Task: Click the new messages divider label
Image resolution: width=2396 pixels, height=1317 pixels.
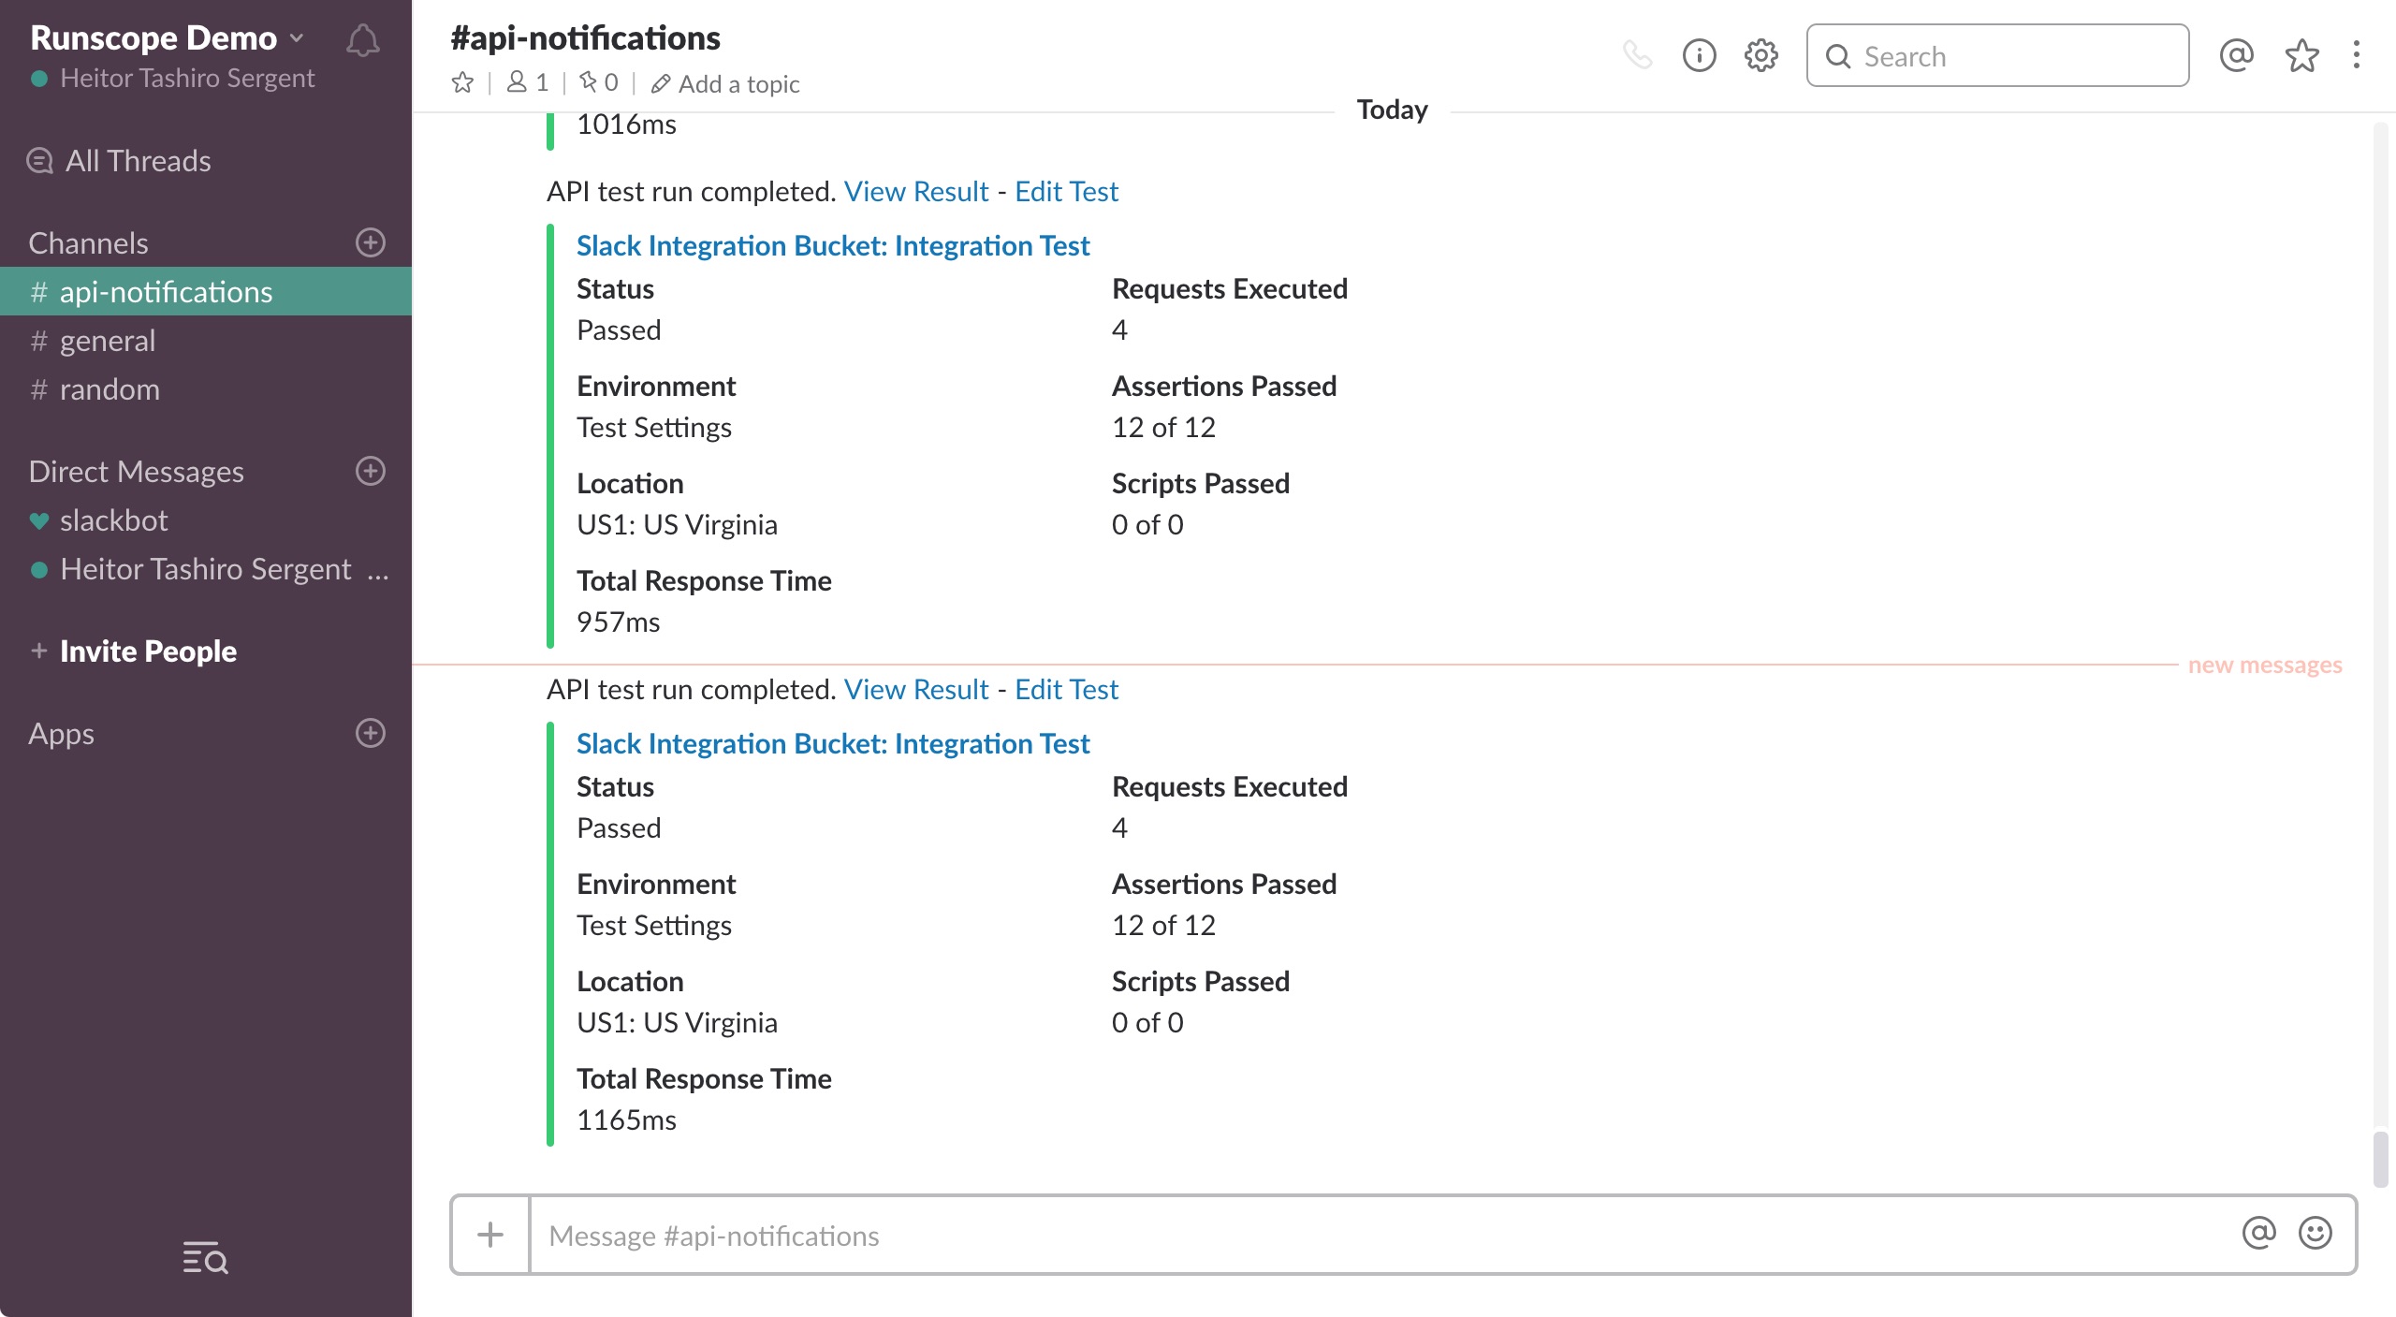Action: coord(2265,665)
